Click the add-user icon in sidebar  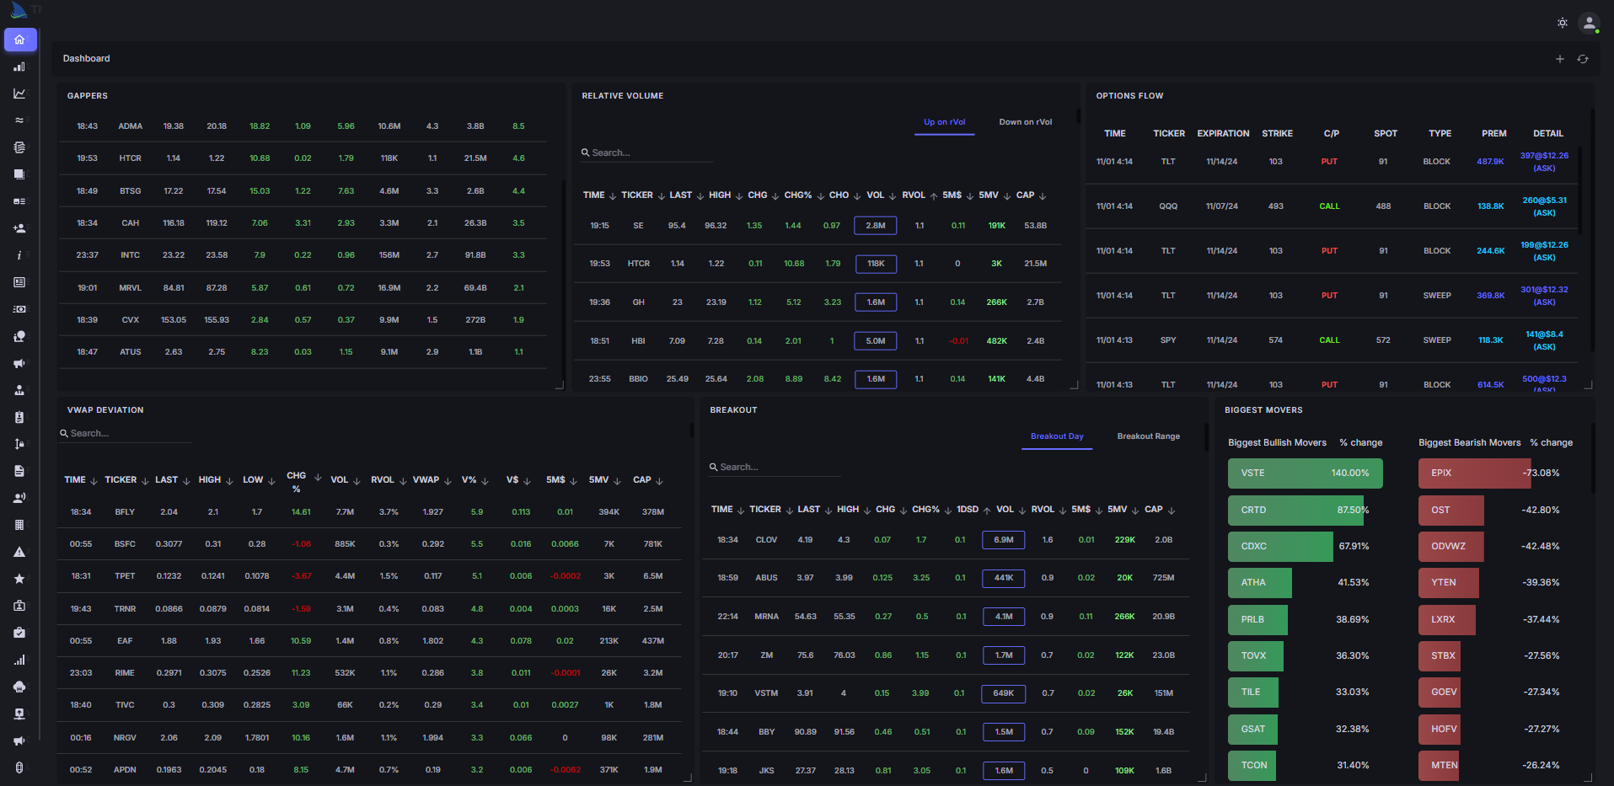(19, 228)
